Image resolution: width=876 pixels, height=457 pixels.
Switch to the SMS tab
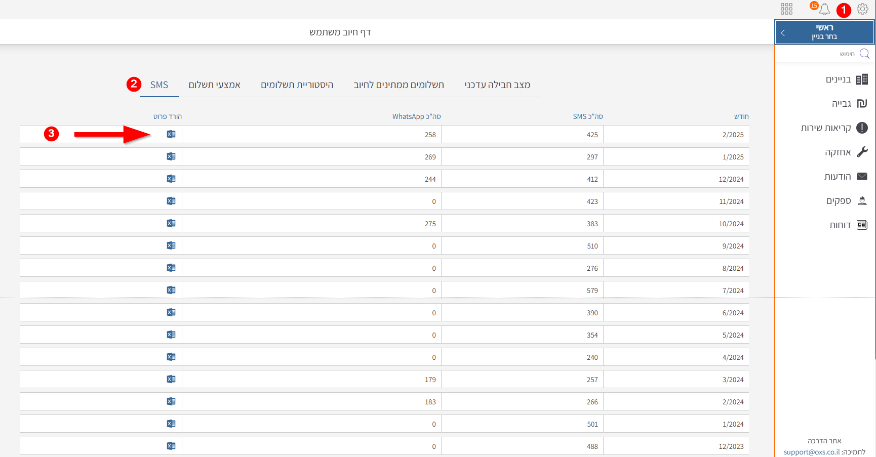(x=159, y=85)
